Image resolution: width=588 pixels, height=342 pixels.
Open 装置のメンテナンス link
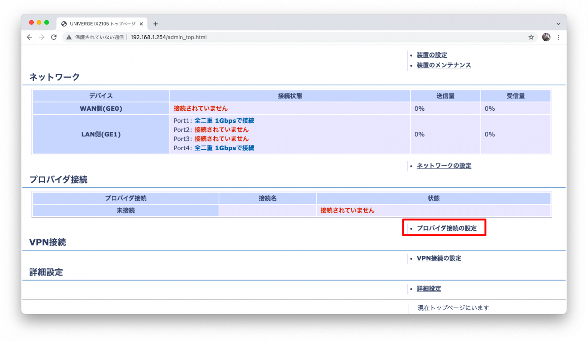(x=444, y=65)
